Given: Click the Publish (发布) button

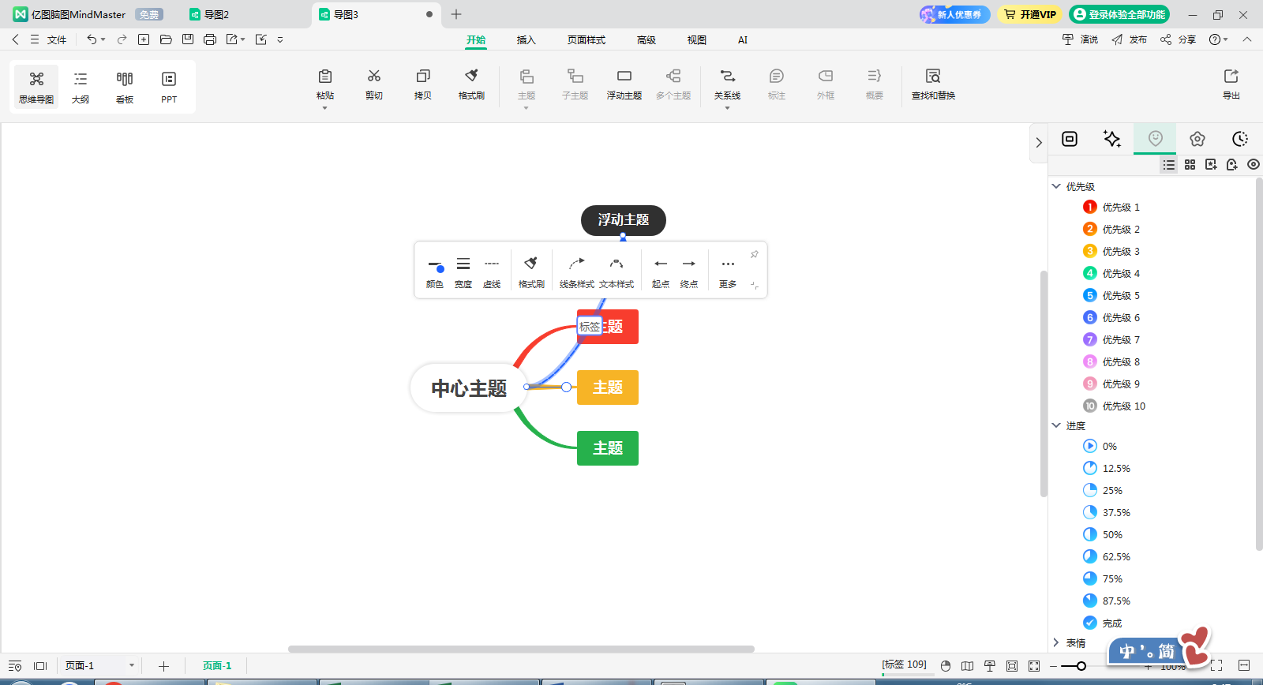Looking at the screenshot, I should point(1130,39).
